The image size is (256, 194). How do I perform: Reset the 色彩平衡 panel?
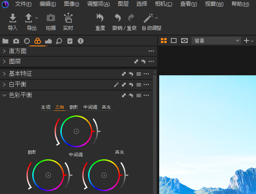(131, 96)
